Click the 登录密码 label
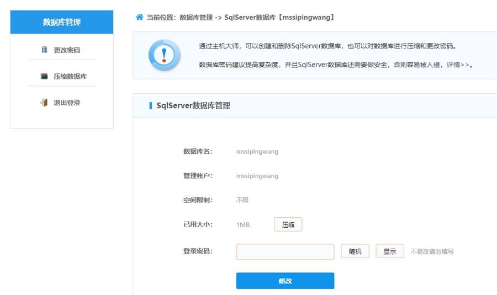 (x=198, y=251)
